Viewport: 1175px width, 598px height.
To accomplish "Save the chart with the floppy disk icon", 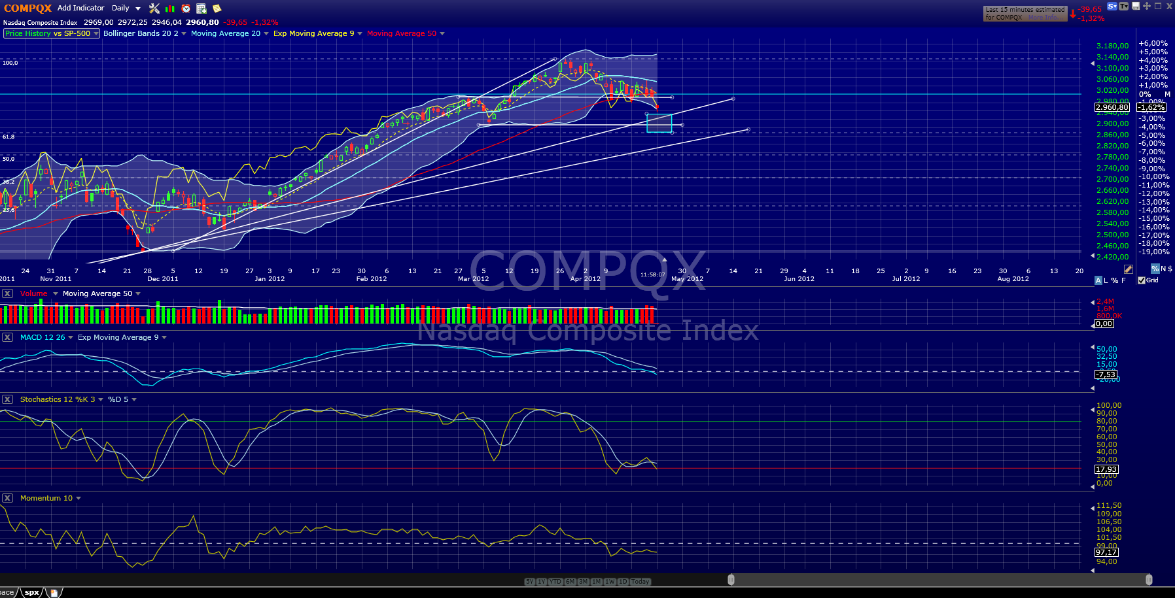I will click(1136, 6).
